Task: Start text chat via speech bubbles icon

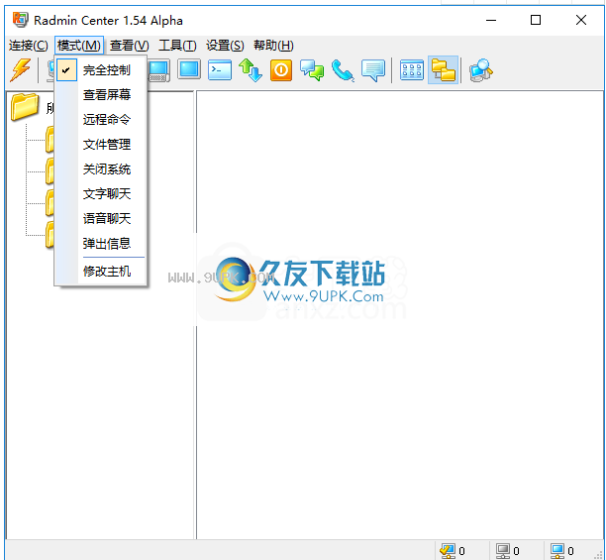Action: (312, 70)
